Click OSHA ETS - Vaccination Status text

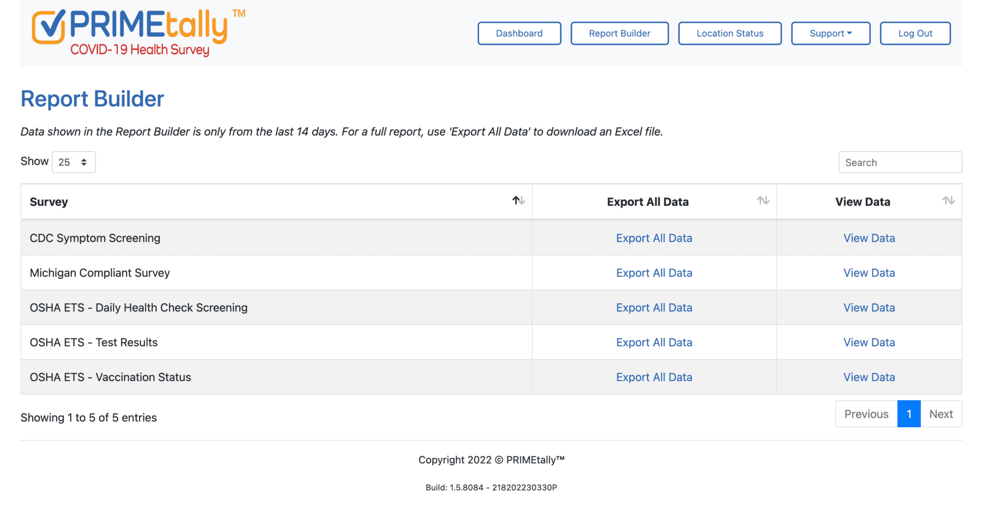(x=110, y=377)
